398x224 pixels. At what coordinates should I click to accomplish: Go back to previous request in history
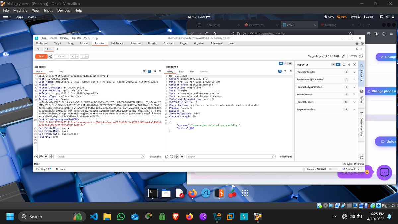73,56
